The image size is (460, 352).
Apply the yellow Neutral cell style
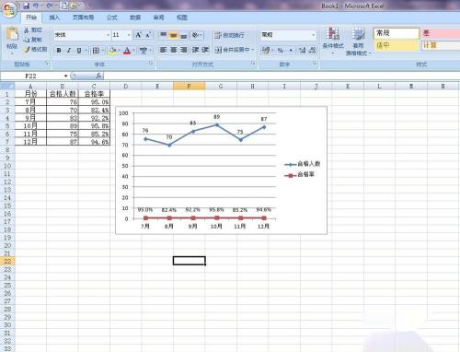(397, 45)
